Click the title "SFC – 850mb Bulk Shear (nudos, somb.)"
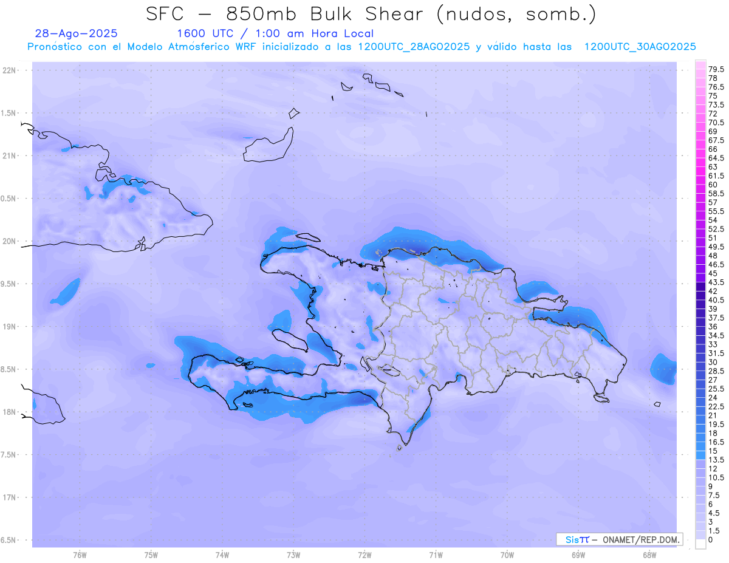Viewport: 729px width, 563px height. (371, 15)
